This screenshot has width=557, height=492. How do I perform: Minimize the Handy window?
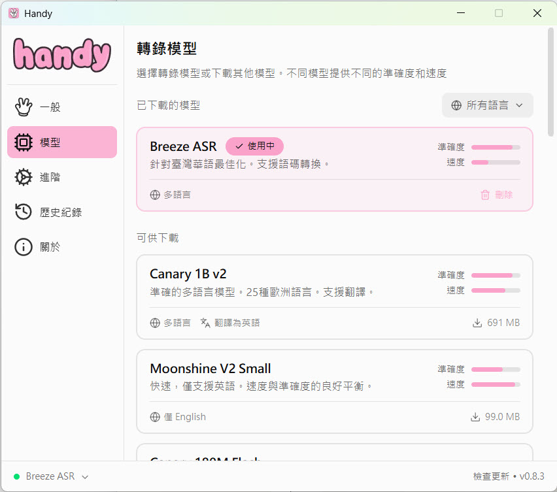click(461, 13)
